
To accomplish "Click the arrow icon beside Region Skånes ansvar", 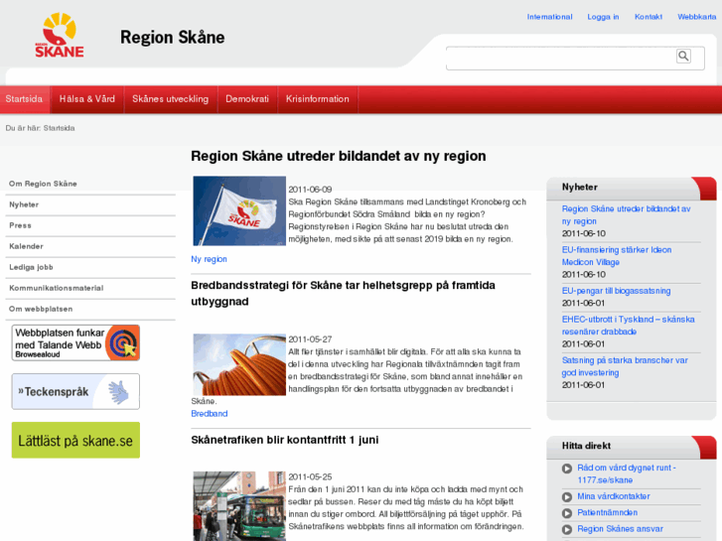I will tap(567, 529).
